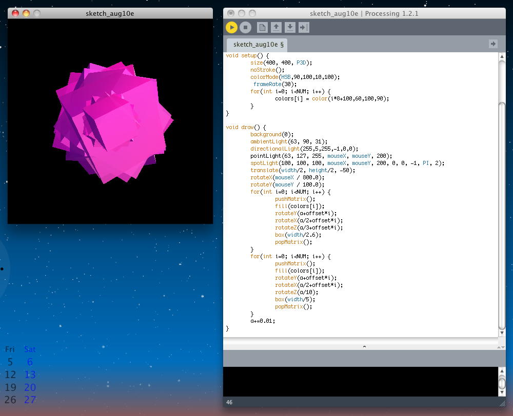Select the sketch_aug10e tab

258,45
